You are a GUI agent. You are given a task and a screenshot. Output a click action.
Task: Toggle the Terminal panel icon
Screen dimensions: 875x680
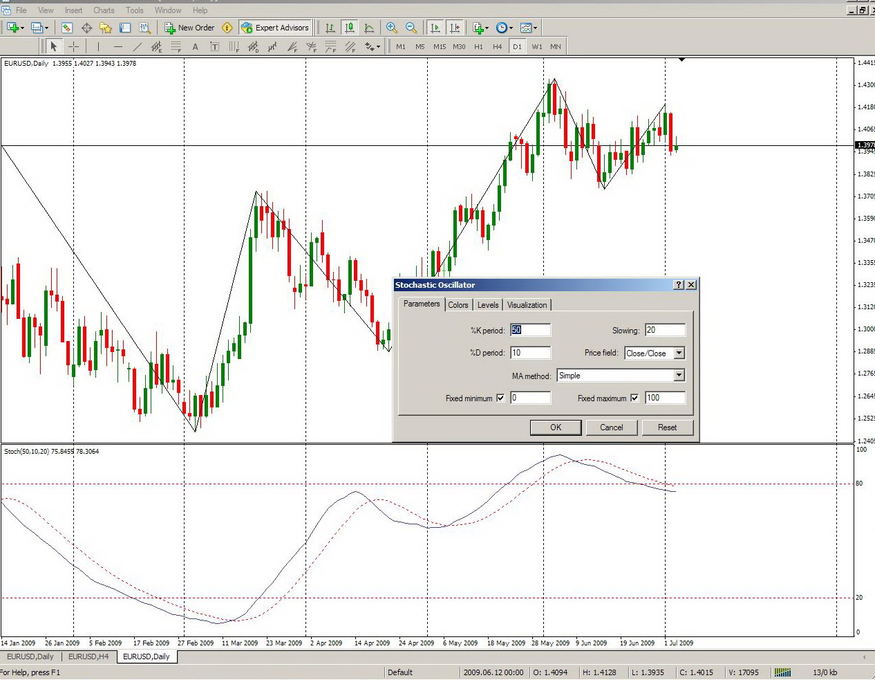[x=125, y=28]
